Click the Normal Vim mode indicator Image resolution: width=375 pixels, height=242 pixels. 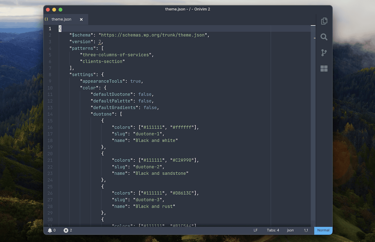(323, 230)
